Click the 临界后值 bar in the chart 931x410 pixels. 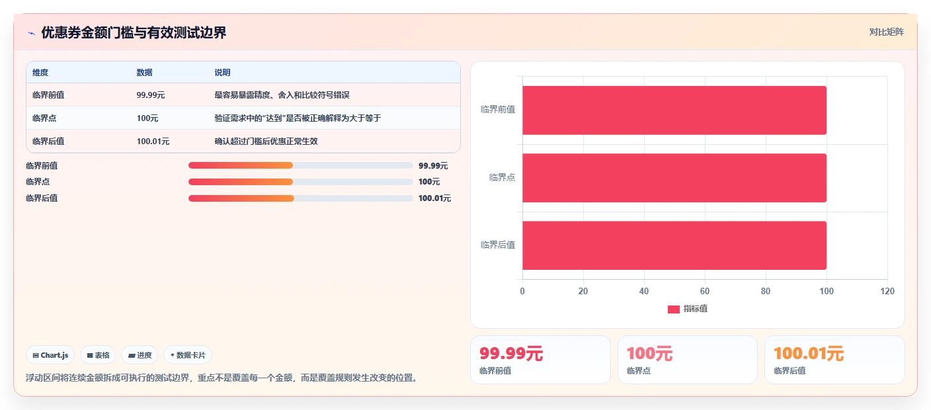coord(674,245)
